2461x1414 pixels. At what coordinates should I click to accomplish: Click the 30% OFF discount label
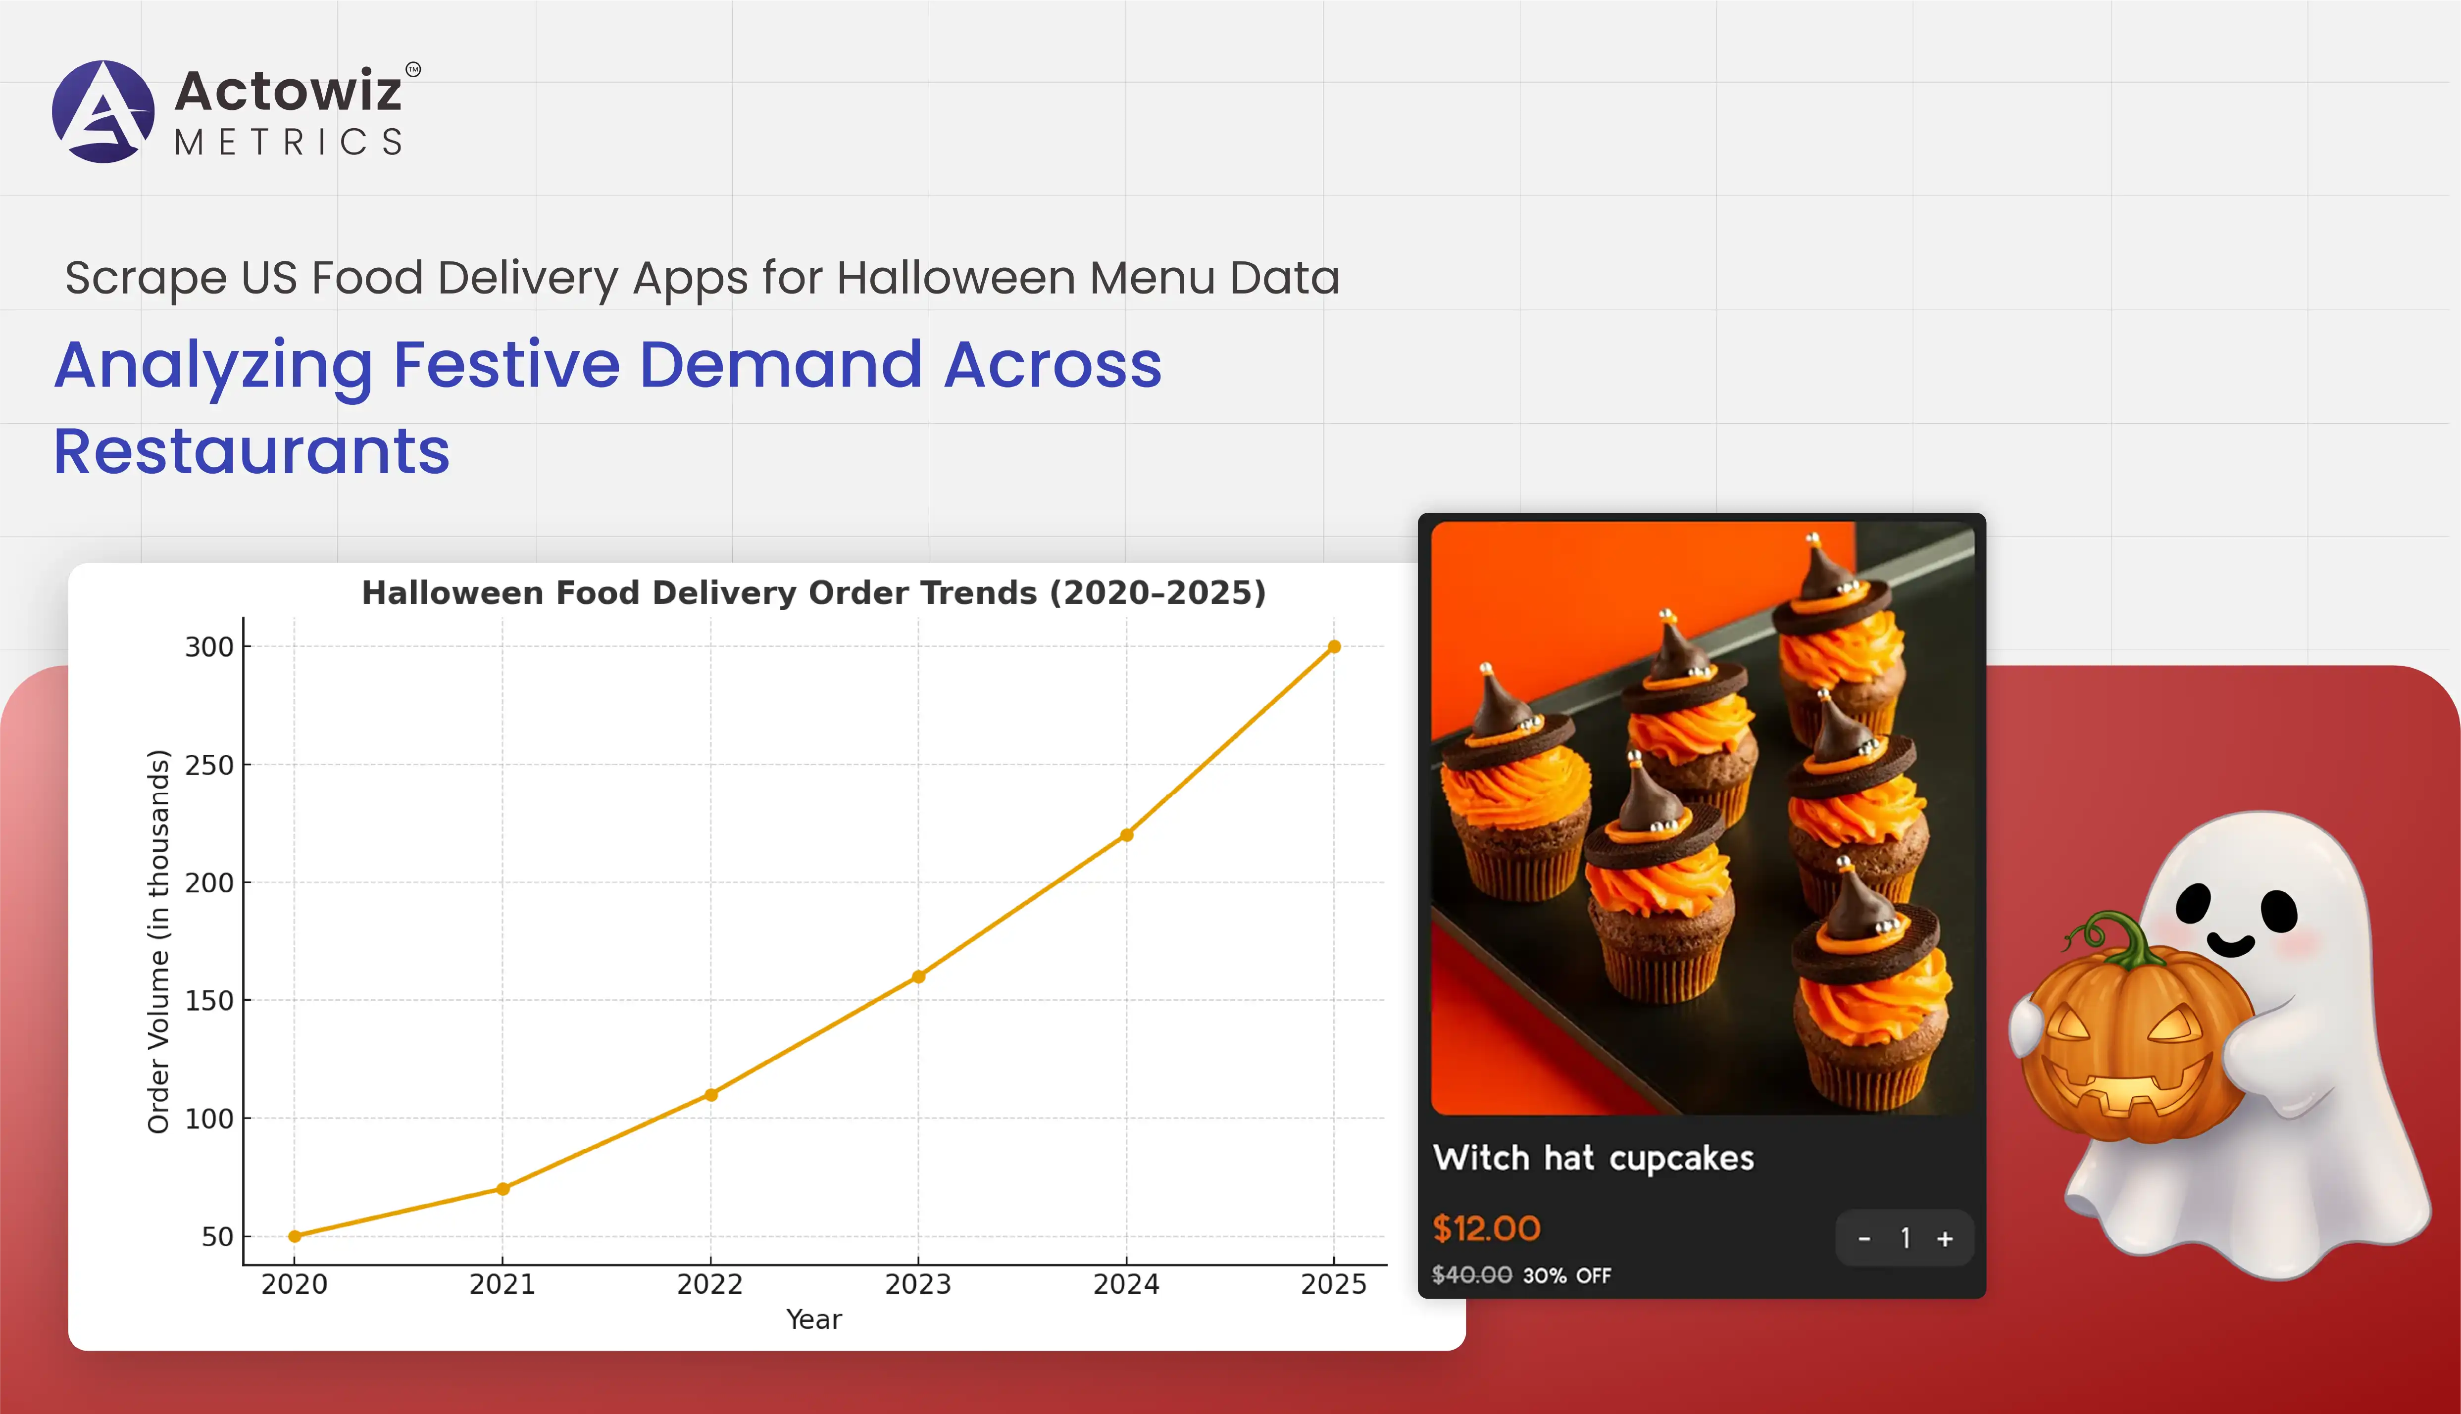(1566, 1276)
